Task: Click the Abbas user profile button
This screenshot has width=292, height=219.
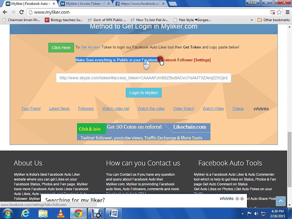Action: [x=253, y=3]
